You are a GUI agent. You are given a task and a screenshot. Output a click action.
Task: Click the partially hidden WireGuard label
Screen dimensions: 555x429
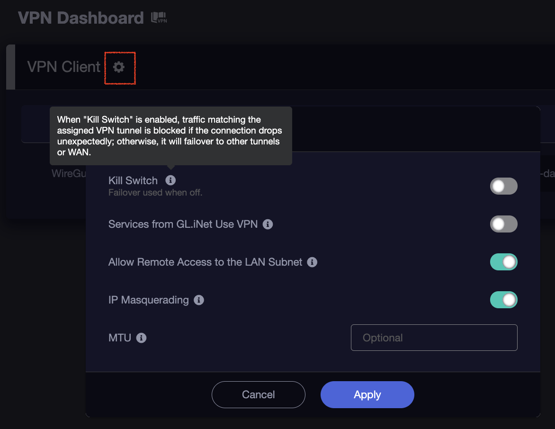click(69, 173)
